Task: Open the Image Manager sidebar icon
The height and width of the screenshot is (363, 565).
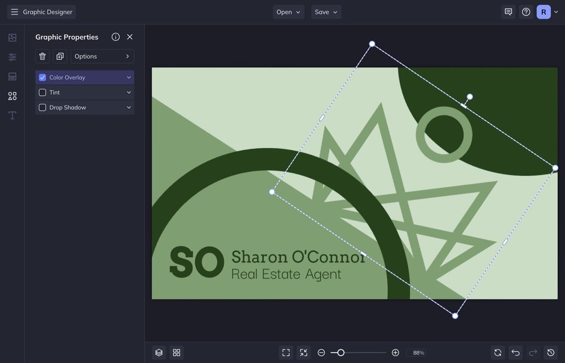Action: tap(12, 38)
